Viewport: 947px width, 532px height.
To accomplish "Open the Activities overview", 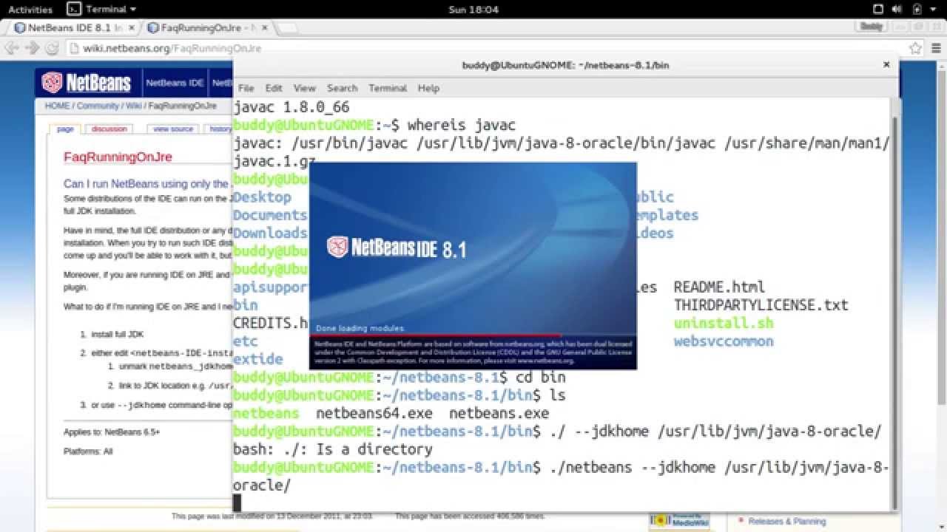I will pos(30,10).
